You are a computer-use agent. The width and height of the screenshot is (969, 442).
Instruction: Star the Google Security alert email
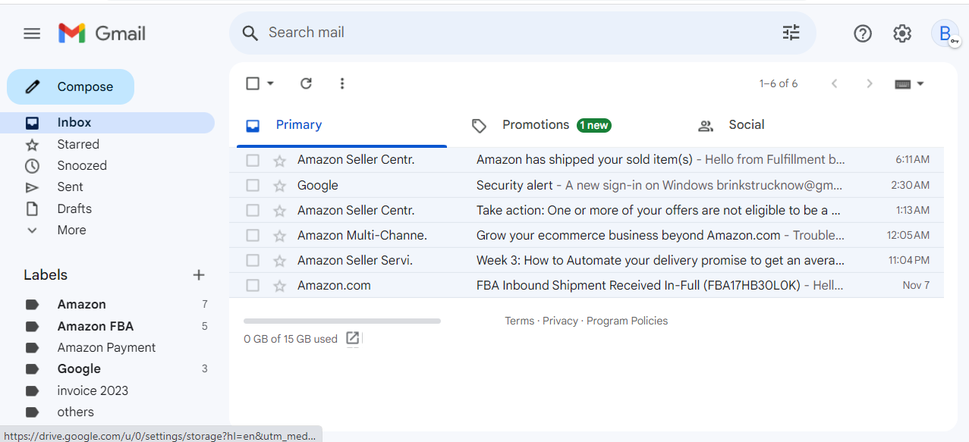pyautogui.click(x=280, y=186)
